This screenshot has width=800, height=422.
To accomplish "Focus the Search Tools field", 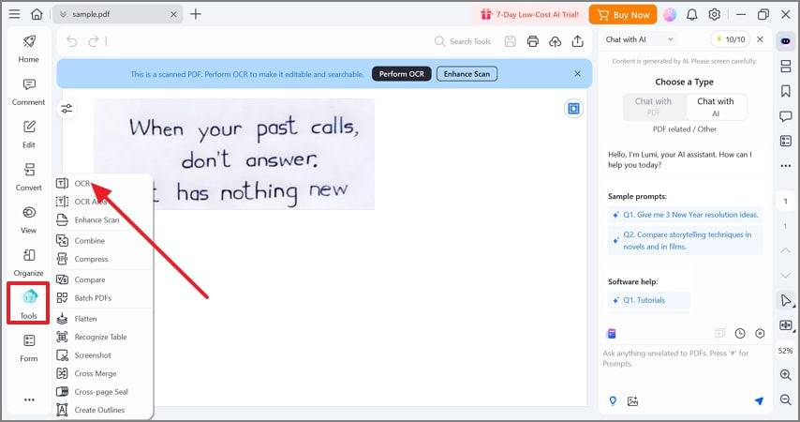I will 464,41.
